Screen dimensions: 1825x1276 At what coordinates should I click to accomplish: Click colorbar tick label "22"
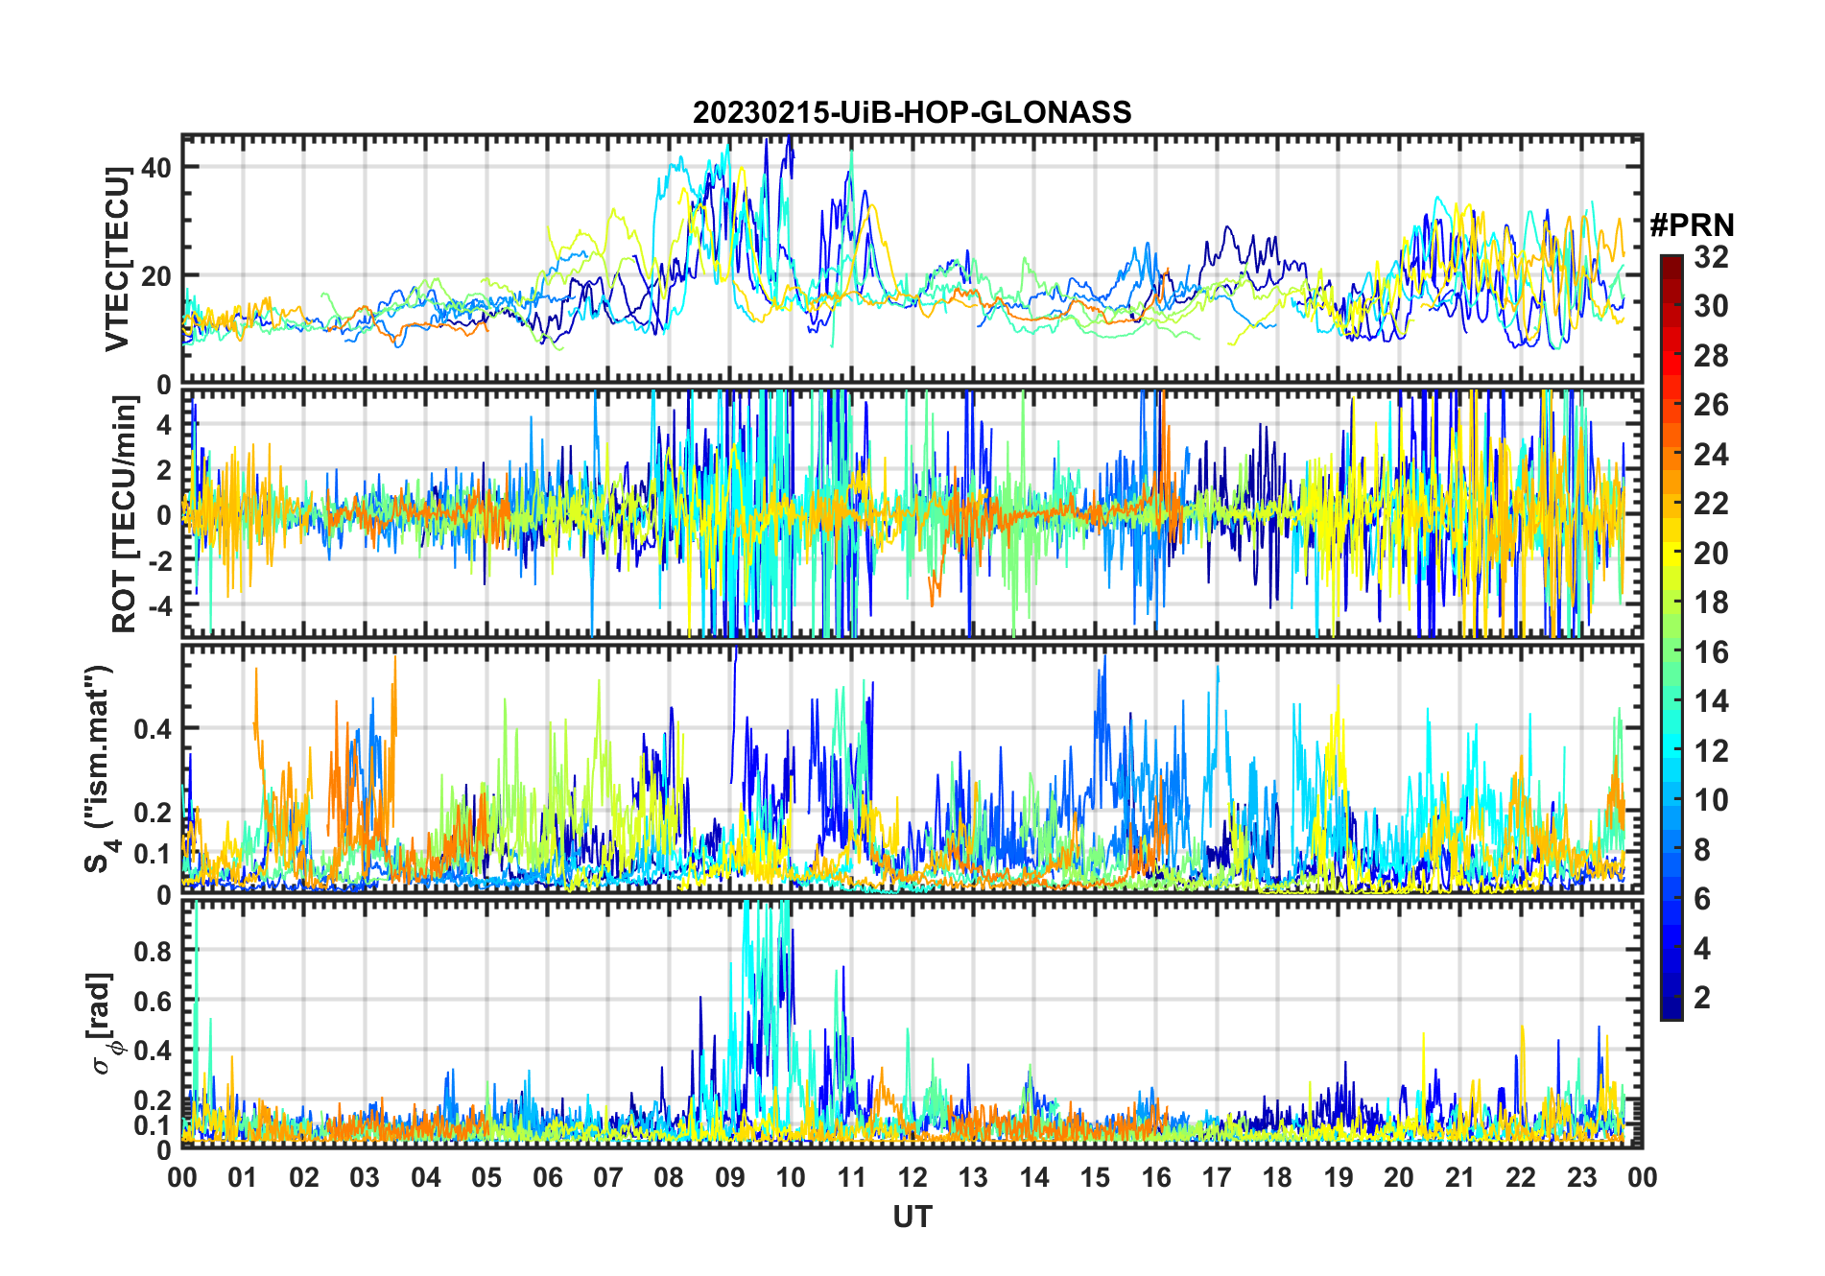[x=1711, y=504]
